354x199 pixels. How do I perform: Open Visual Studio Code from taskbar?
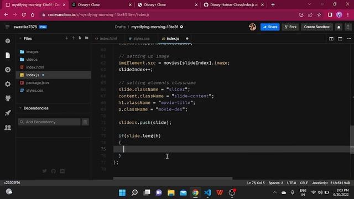click(207, 192)
